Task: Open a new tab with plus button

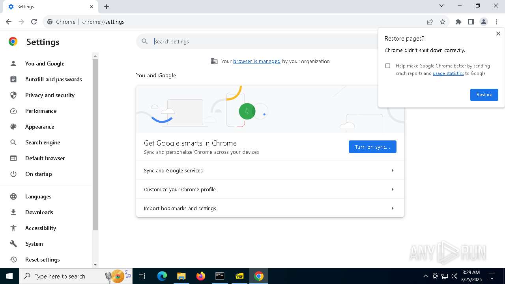Action: pos(107,7)
